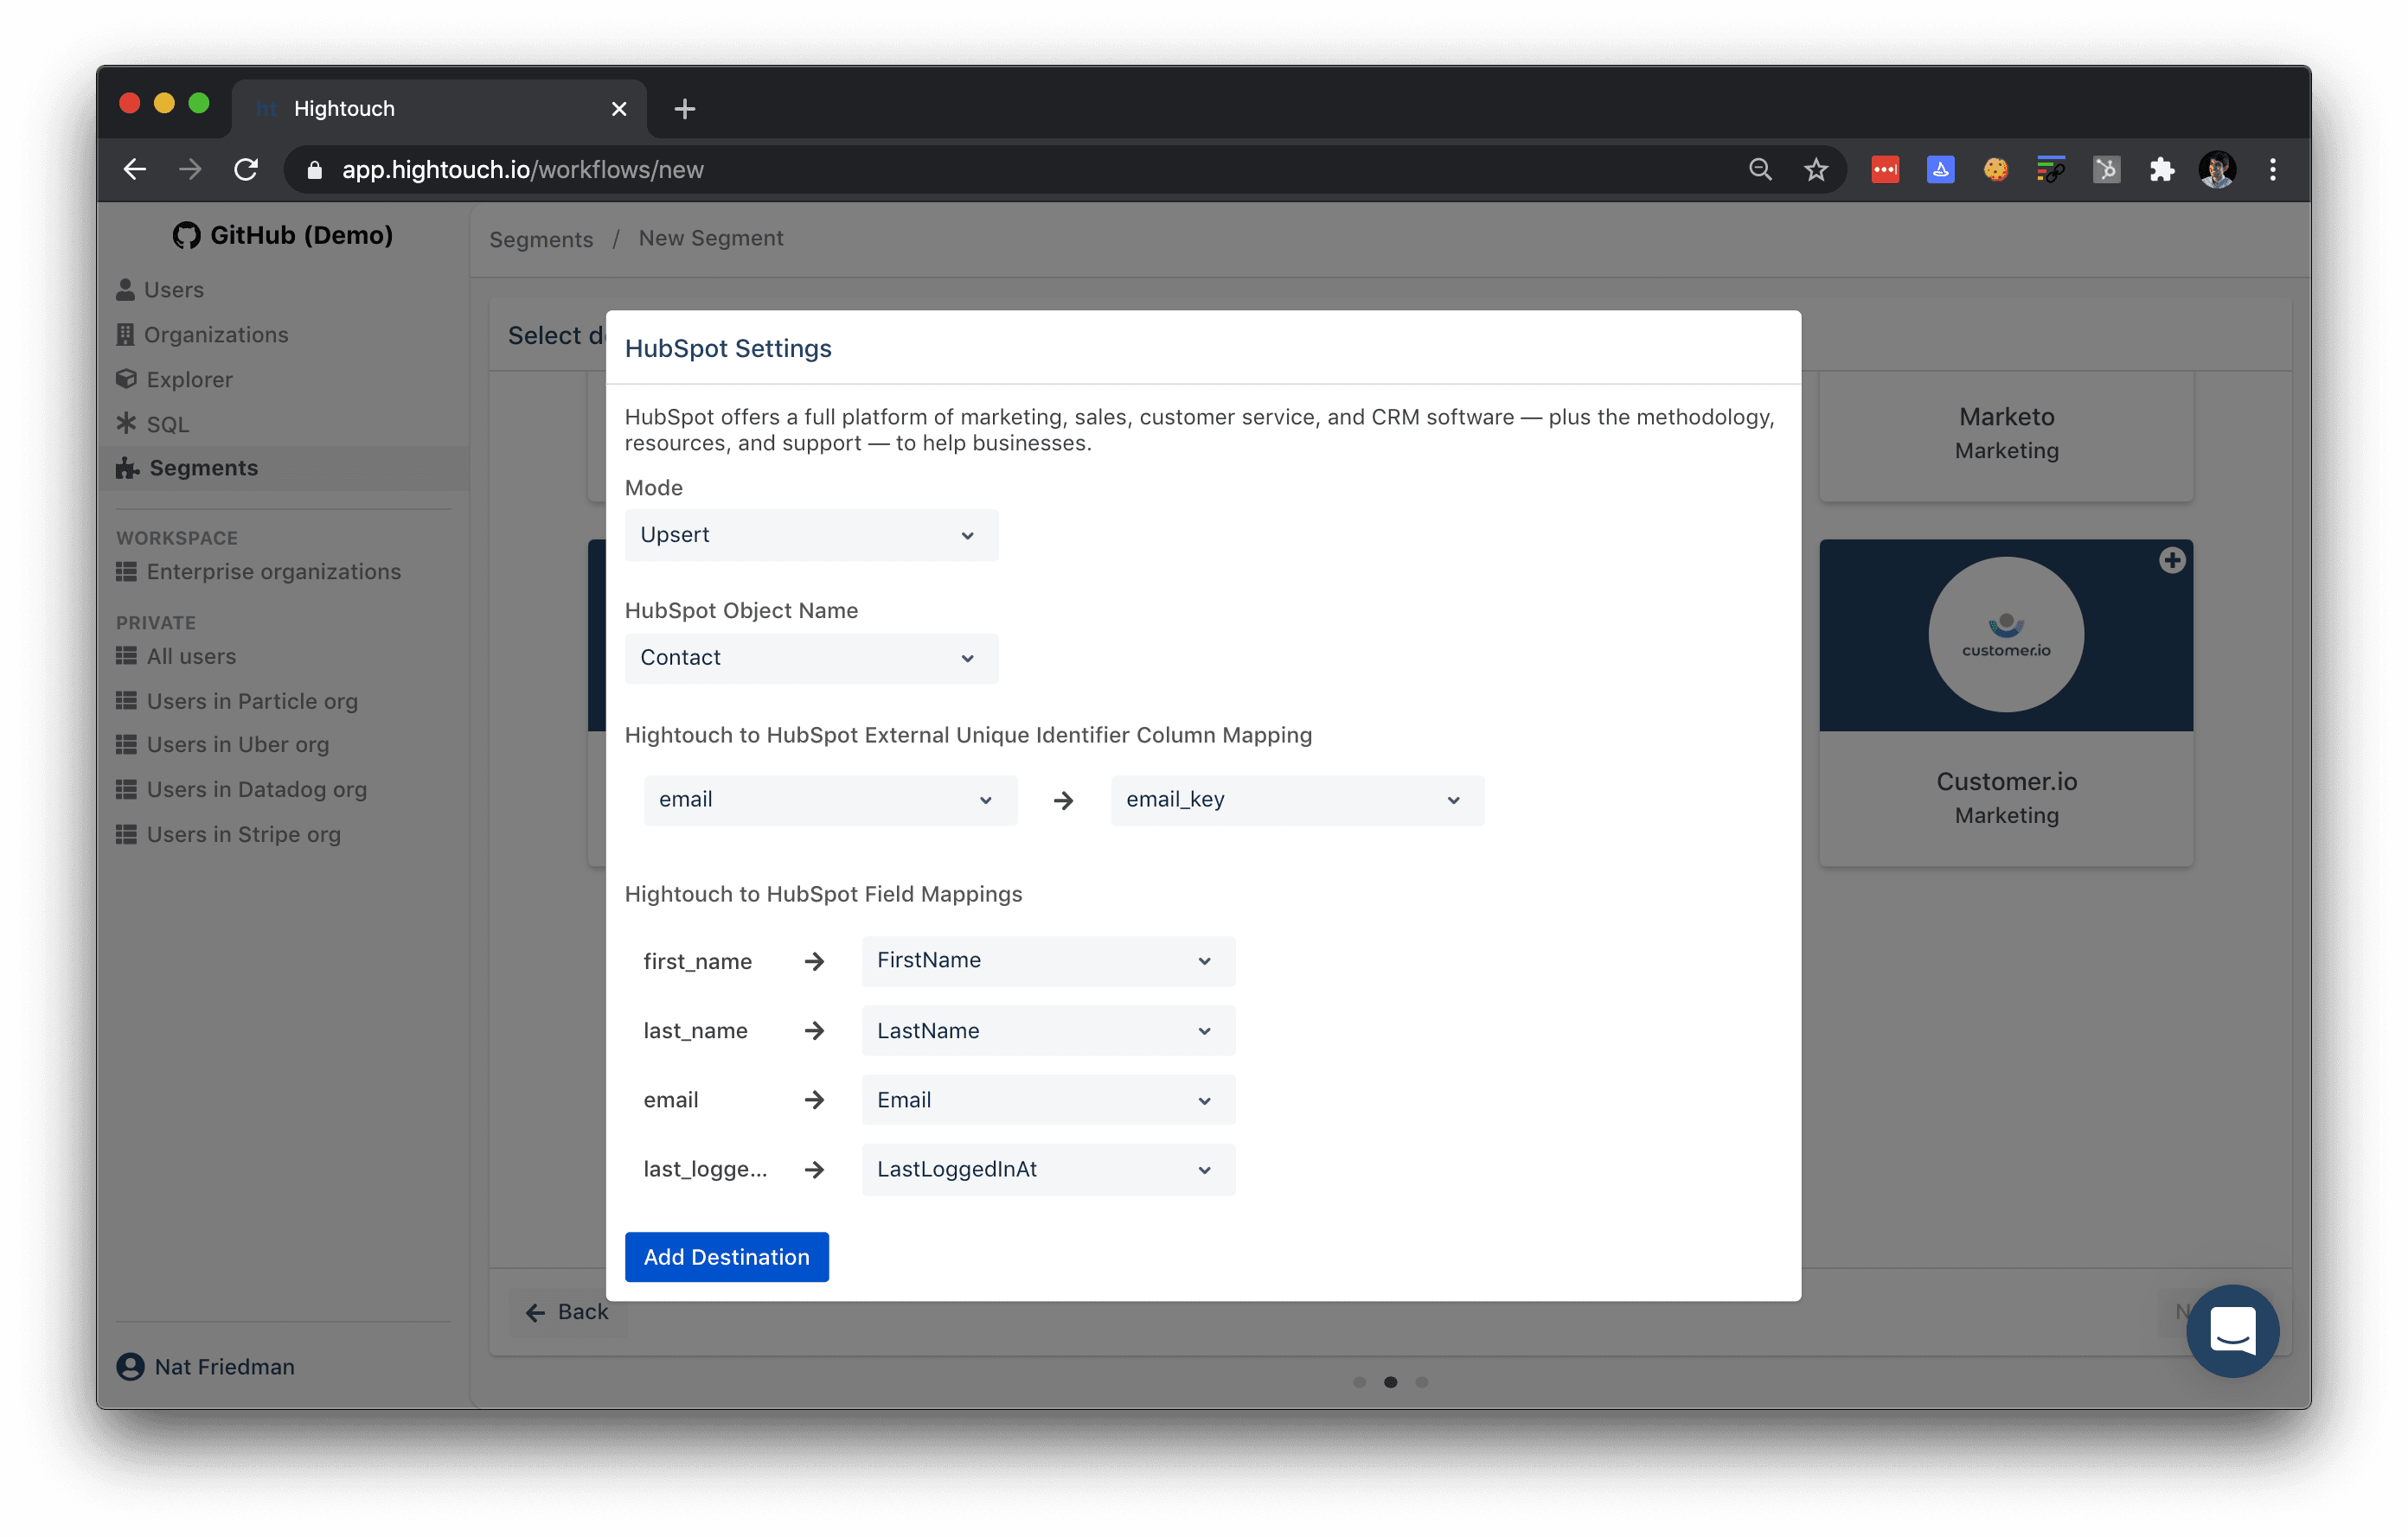Select the Users icon in the sidebar
Viewport: 2408px width, 1537px height.
coord(126,289)
